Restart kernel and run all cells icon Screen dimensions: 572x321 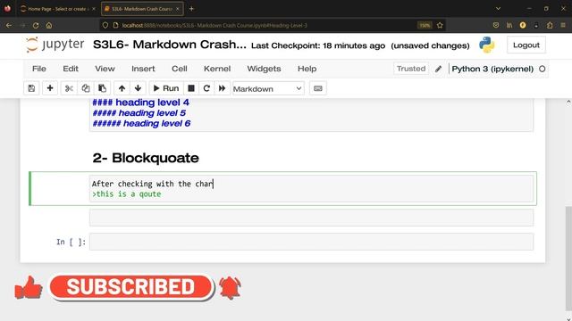click(222, 88)
